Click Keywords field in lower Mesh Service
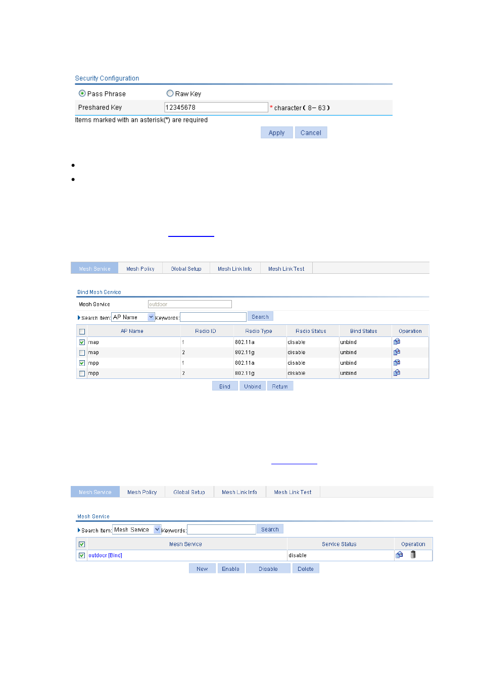Screen dimensions: 482x682 pos(221,529)
